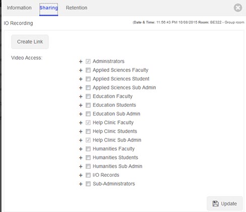Screen dimensions: 246x212
Task: Switch to the Information tab
Action: click(19, 8)
